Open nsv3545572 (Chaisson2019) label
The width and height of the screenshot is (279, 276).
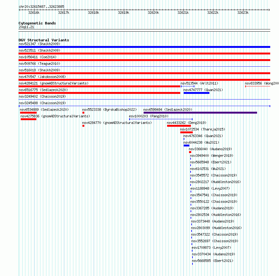[x=213, y=175]
